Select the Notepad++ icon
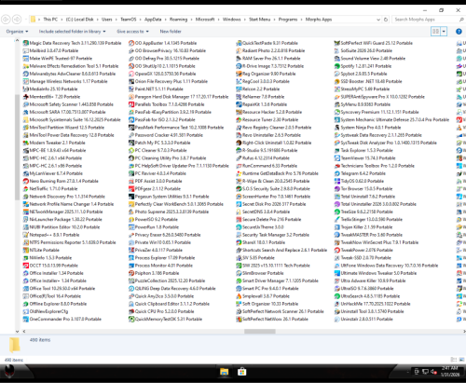The width and height of the screenshot is (466, 383). [26, 235]
